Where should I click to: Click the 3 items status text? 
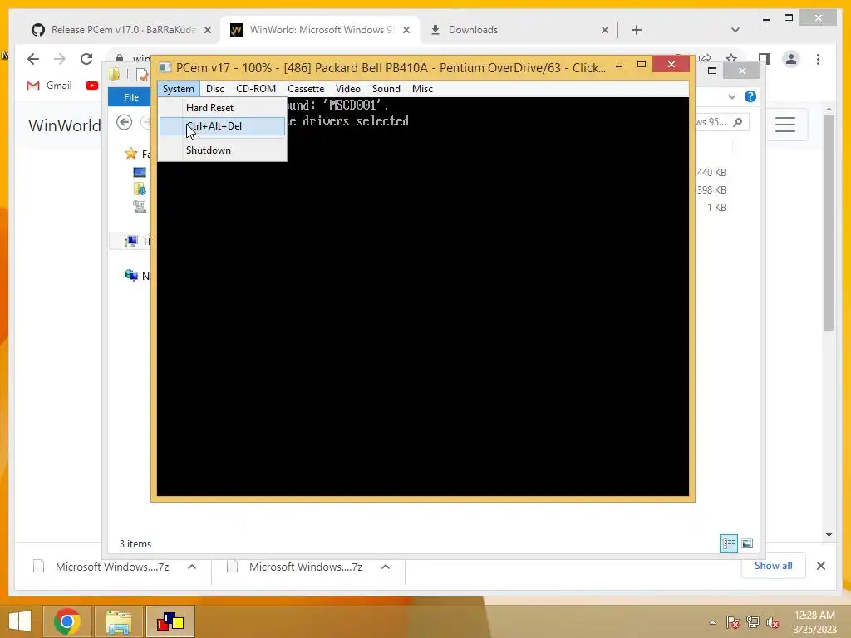[135, 543]
